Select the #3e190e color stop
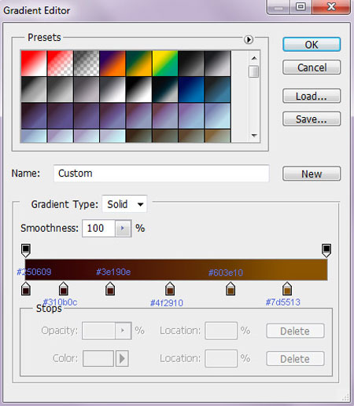This screenshot has width=354, height=406. [x=110, y=289]
